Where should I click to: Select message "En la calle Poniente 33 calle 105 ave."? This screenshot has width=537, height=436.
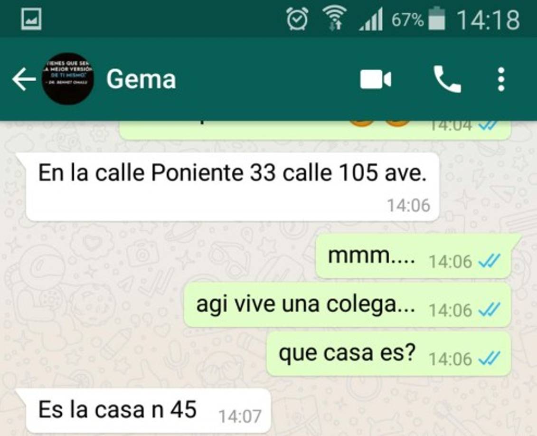pos(233,187)
